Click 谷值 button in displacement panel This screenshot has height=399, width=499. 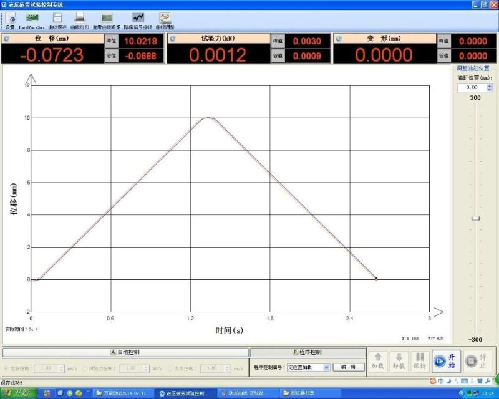coord(112,56)
